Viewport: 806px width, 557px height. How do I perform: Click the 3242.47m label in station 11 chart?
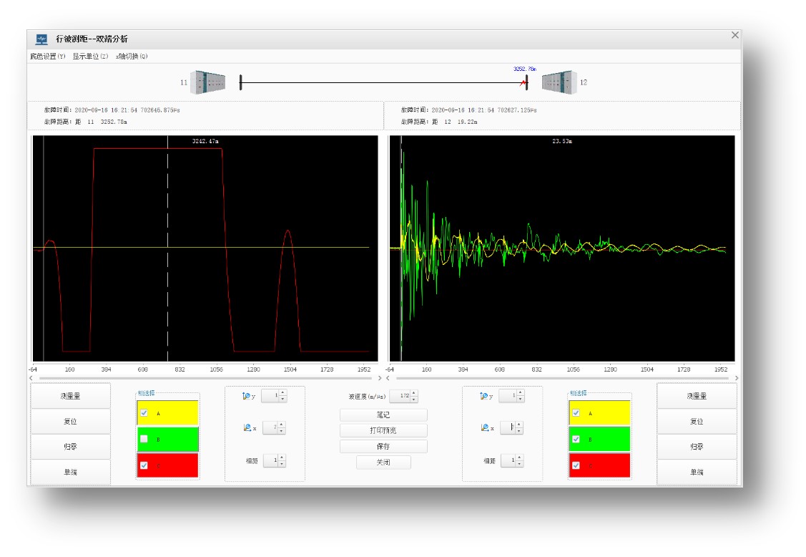tap(205, 141)
